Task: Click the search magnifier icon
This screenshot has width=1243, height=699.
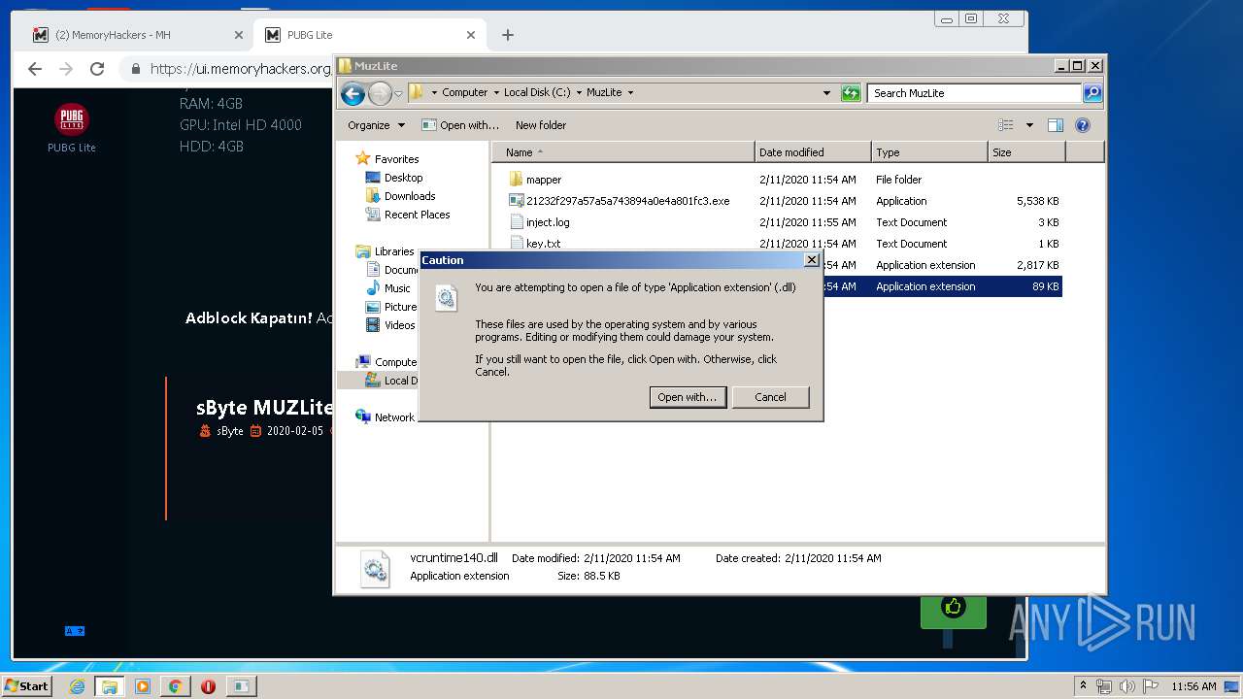Action: point(1092,93)
